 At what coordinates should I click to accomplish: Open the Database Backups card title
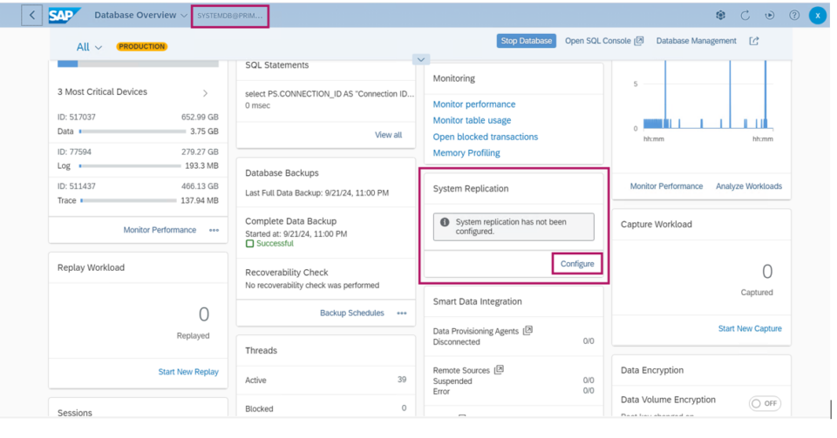tap(282, 173)
